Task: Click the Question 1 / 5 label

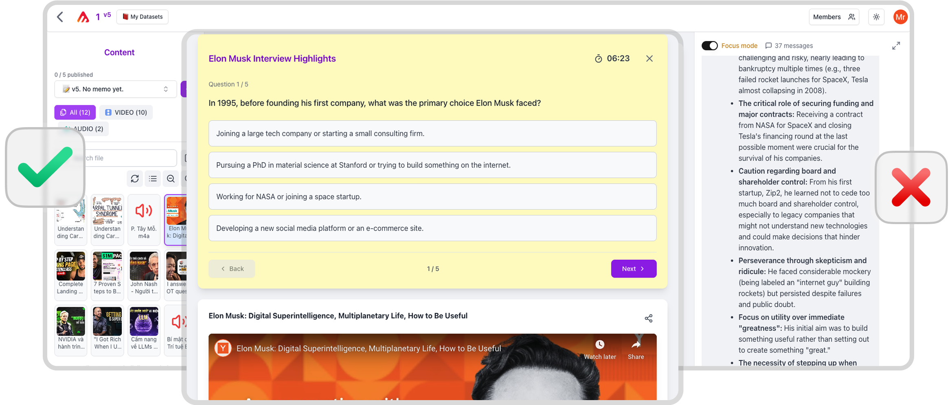Action: point(228,84)
